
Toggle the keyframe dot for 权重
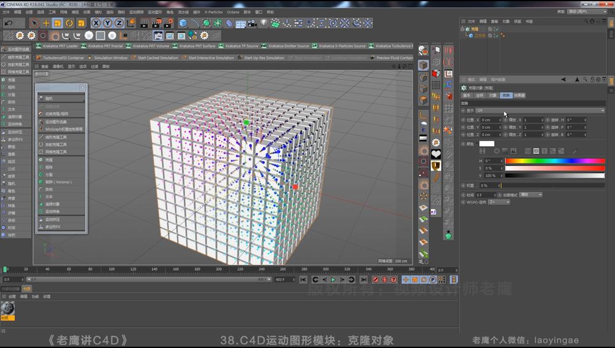[463, 185]
